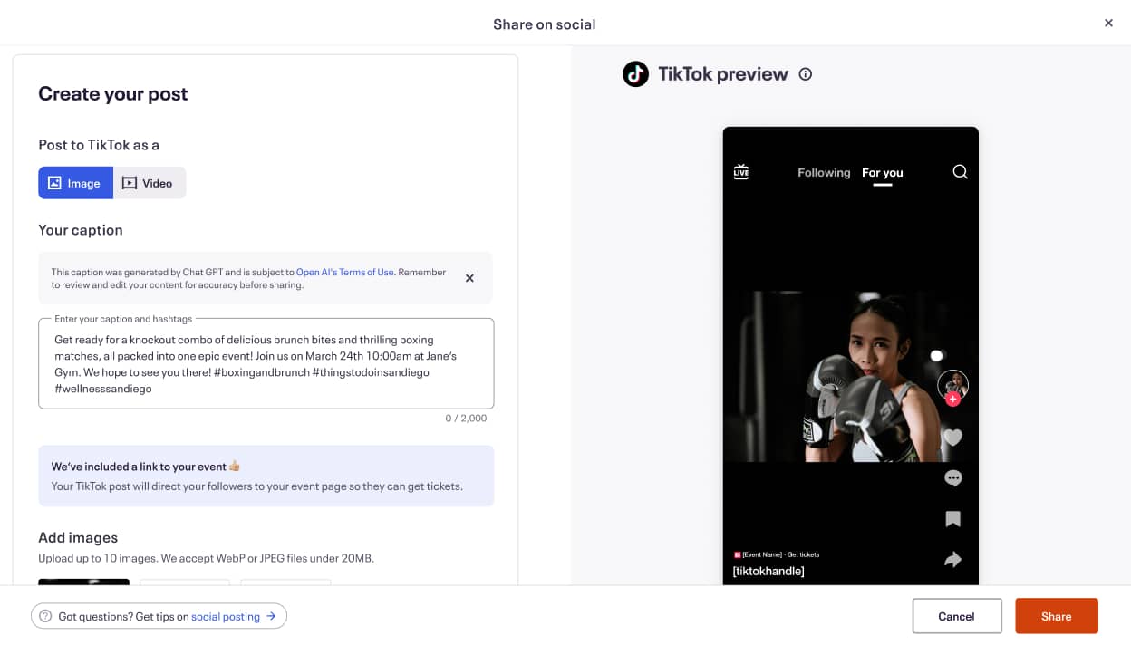Click the profile avatar follow plus

pyautogui.click(x=952, y=400)
